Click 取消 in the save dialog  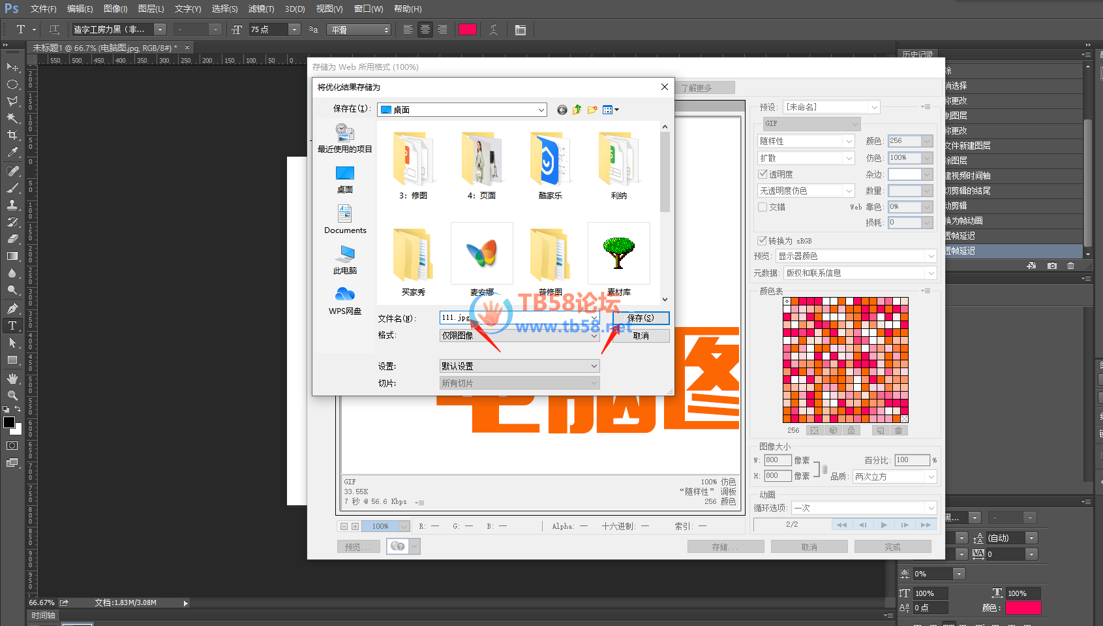[641, 336]
